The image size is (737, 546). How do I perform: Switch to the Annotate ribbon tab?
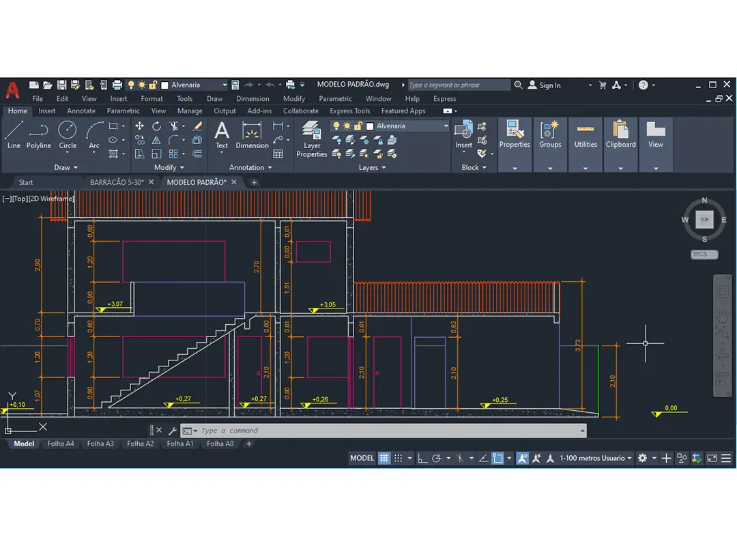click(81, 111)
